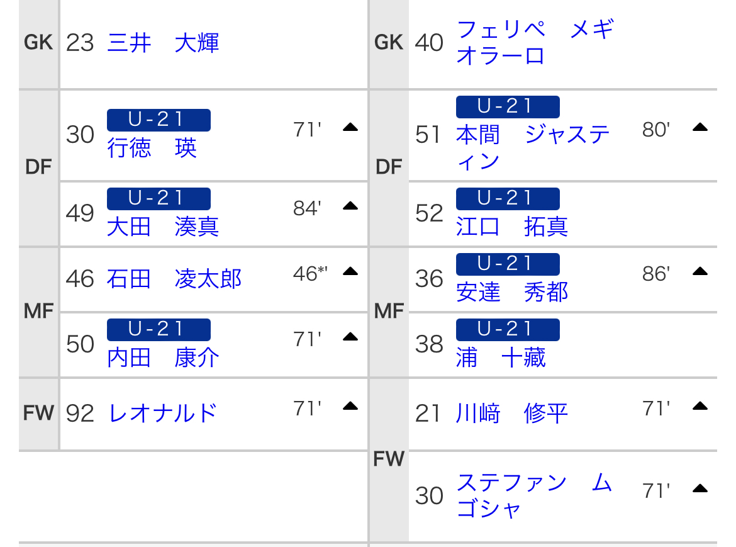Screen dimensions: 736x547
Task: Click the U-21 badge above 内田 康介
Action: 159,329
